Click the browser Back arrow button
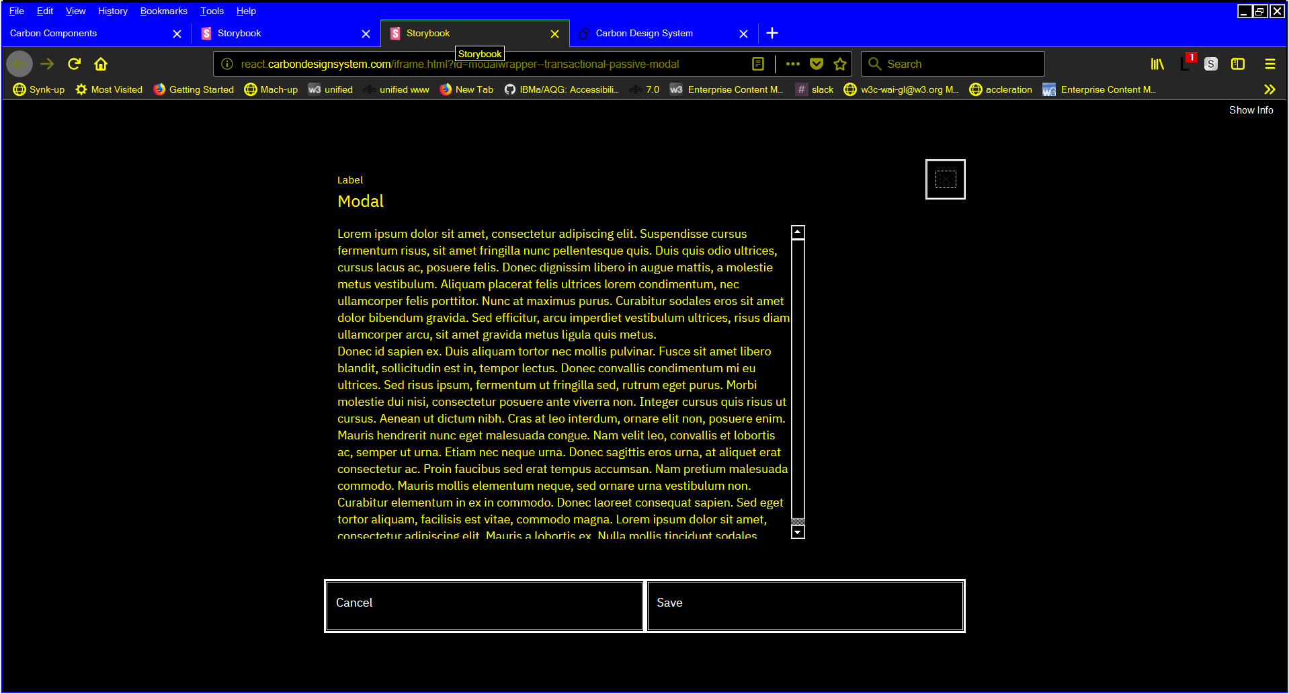Image resolution: width=1289 pixels, height=694 pixels. pyautogui.click(x=19, y=64)
